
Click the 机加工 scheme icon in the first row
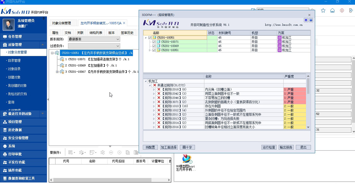279,37
